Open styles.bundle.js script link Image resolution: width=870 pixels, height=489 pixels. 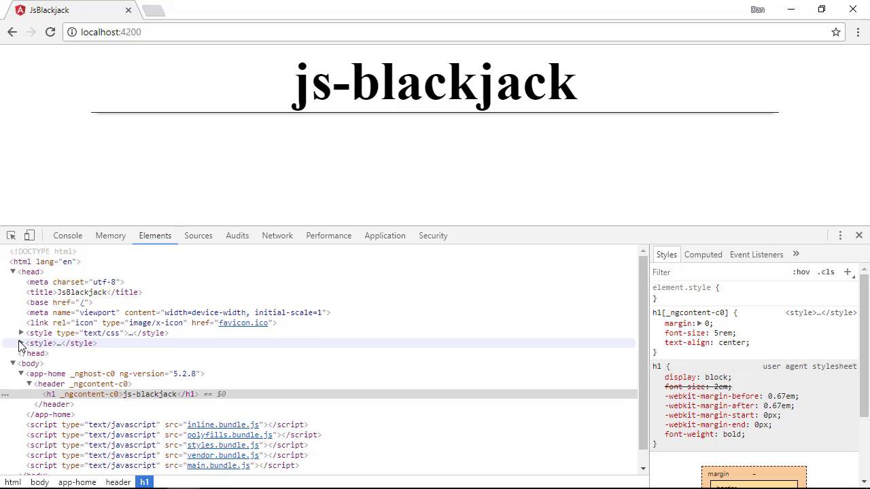point(223,445)
